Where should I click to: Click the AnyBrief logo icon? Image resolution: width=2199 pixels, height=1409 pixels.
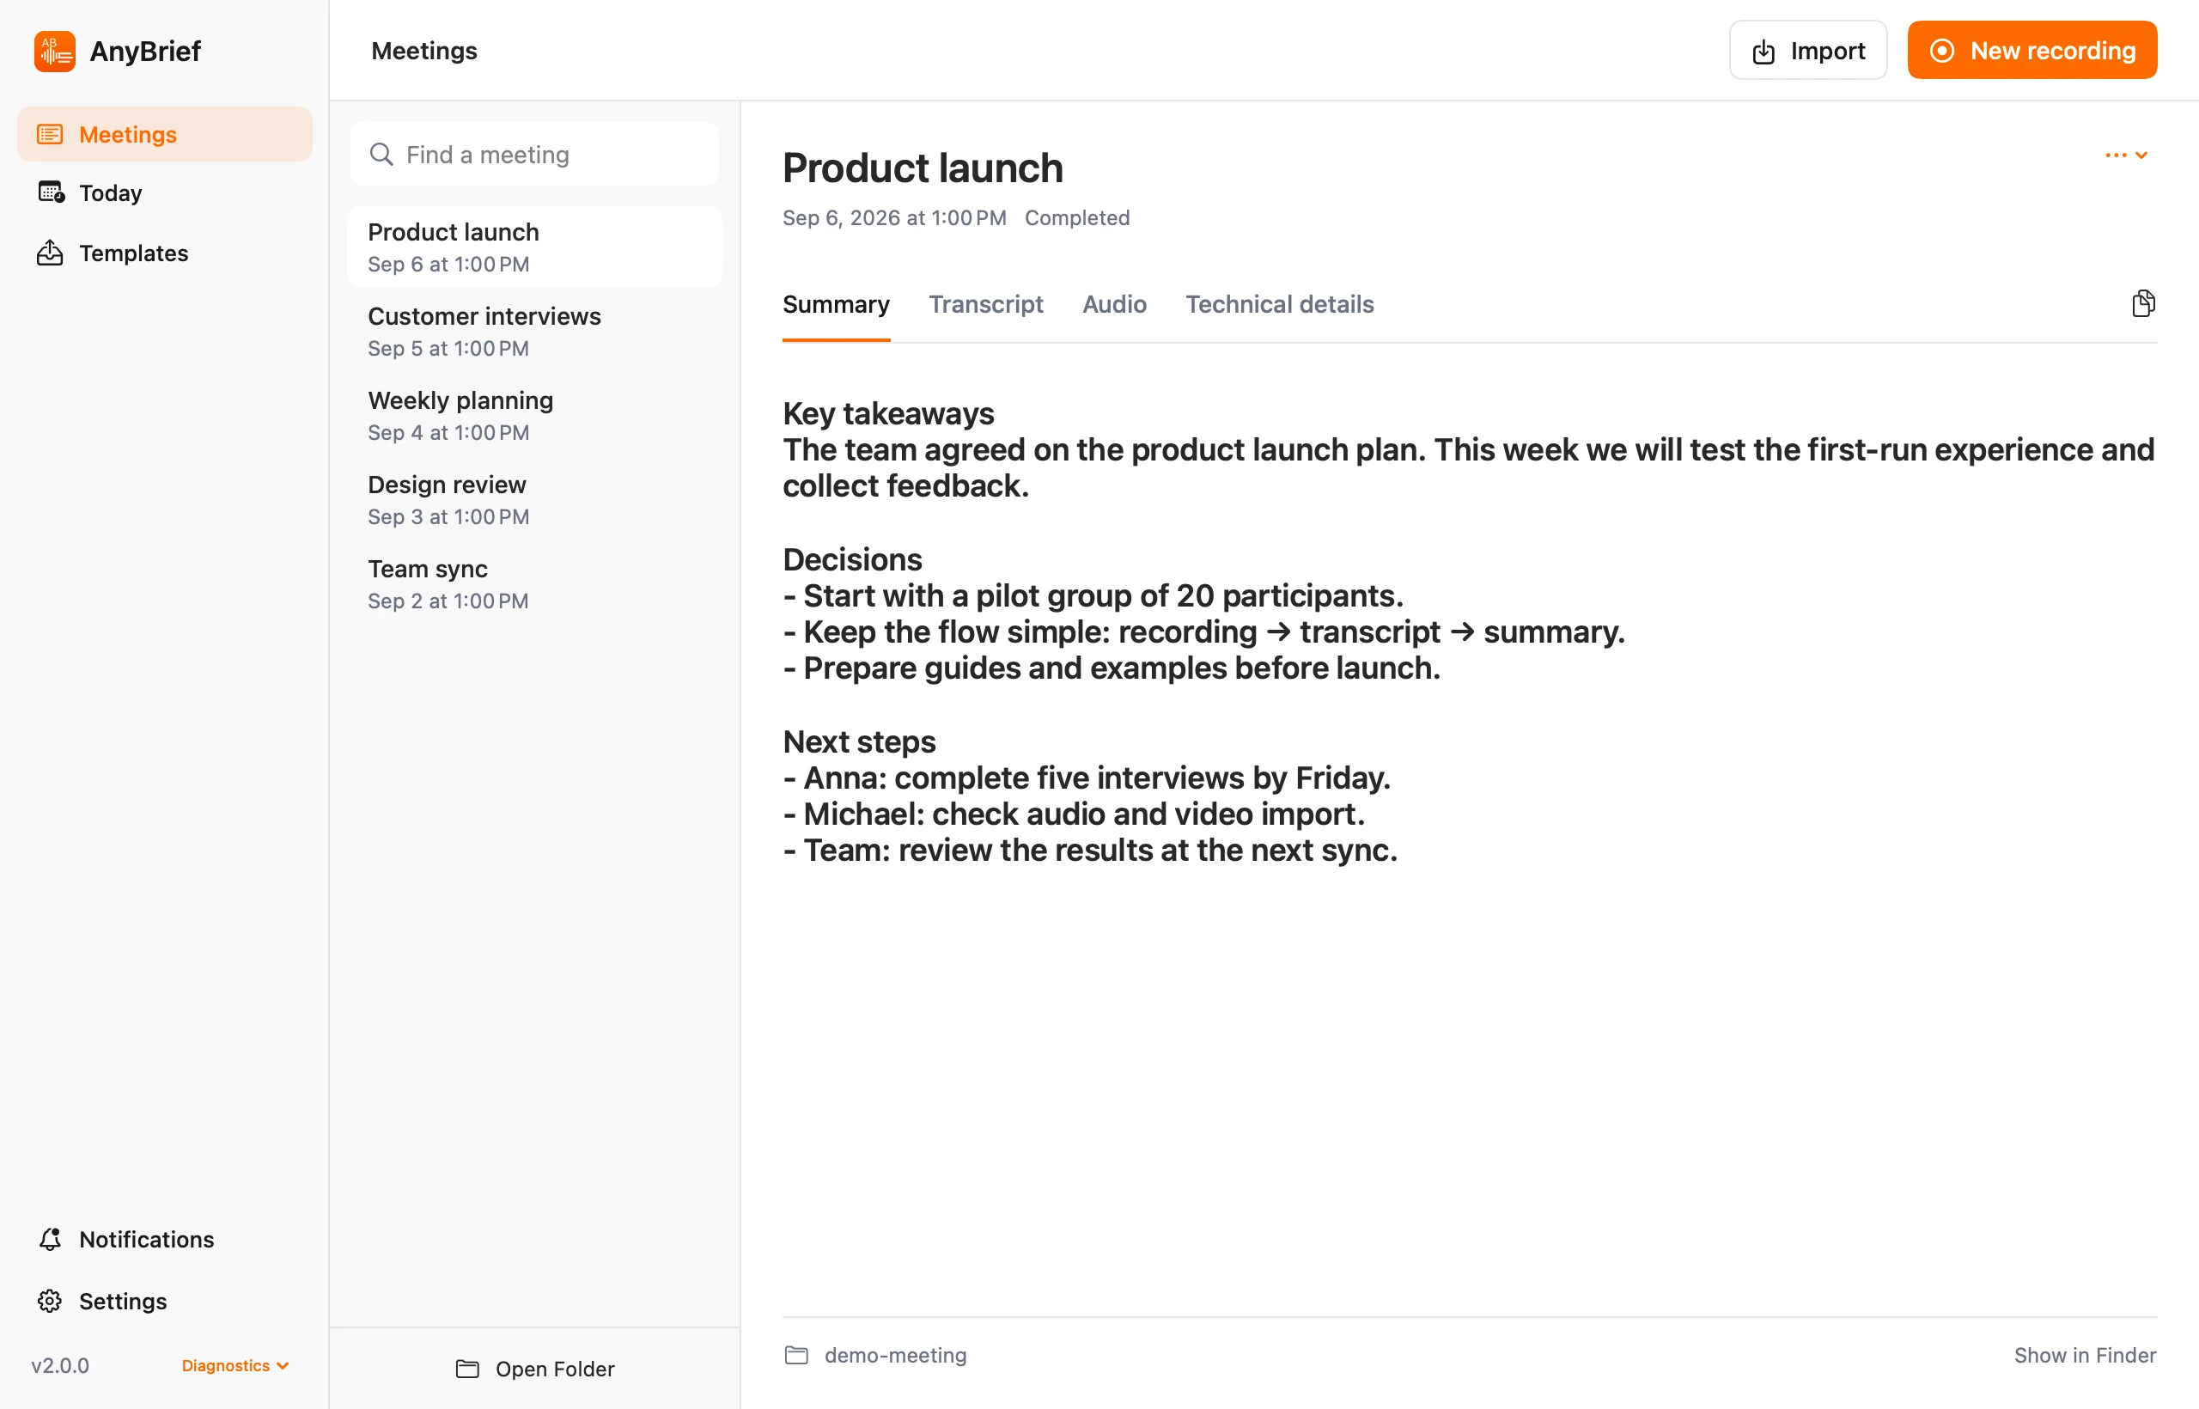click(x=55, y=51)
